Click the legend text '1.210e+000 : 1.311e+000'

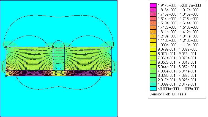click(178, 36)
